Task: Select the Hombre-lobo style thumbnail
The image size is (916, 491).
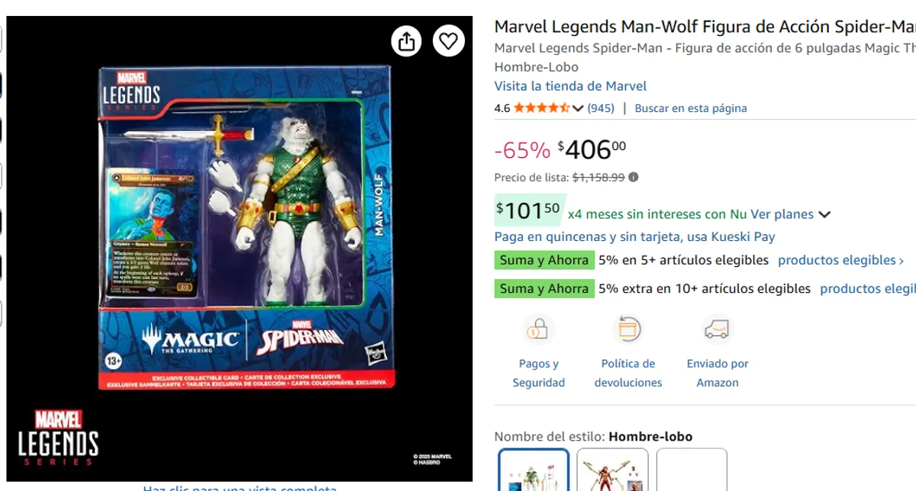Action: pos(534,470)
